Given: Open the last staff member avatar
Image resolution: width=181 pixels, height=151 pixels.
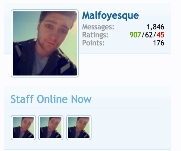Looking at the screenshot, I should (79, 128).
